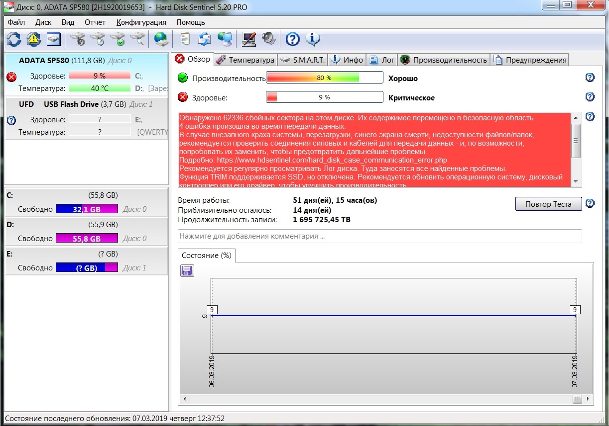Click the comment input field
This screenshot has width=609, height=426.
(x=379, y=236)
